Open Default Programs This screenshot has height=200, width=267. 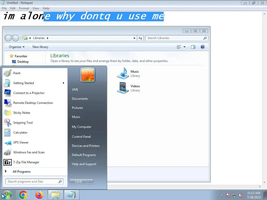click(84, 155)
